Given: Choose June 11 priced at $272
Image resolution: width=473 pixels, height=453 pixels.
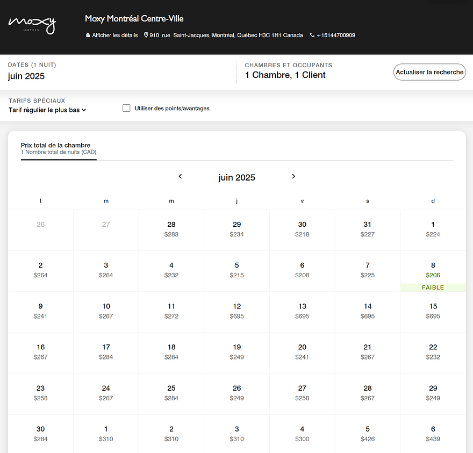Looking at the screenshot, I should [x=171, y=312].
